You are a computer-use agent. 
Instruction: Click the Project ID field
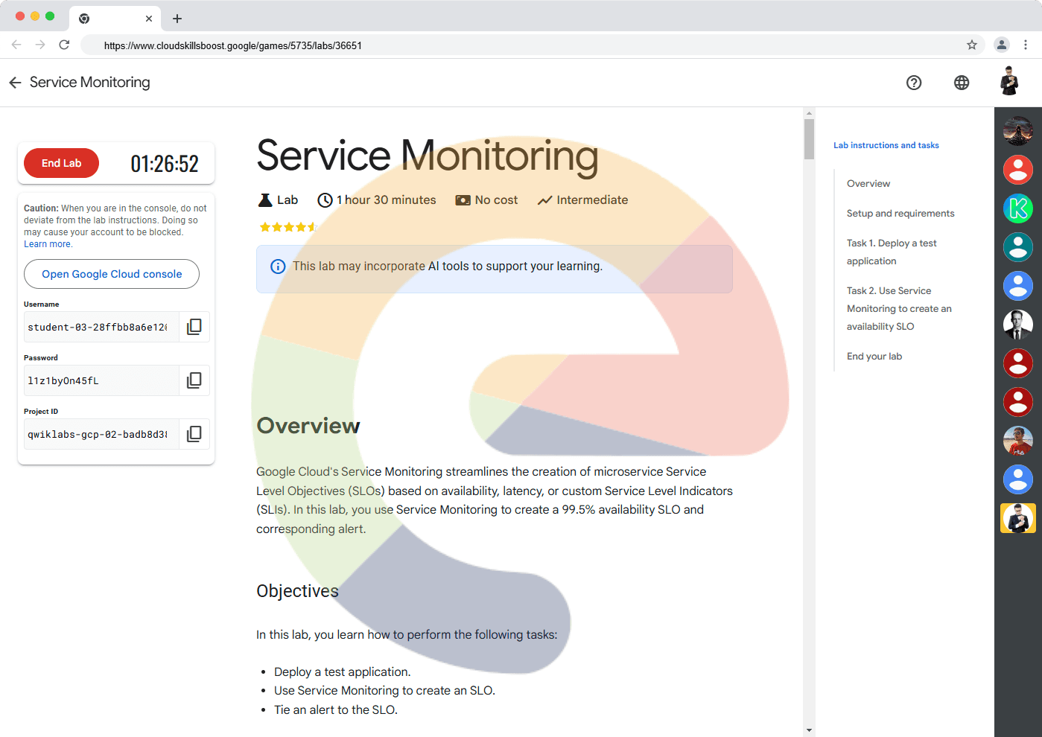click(101, 434)
